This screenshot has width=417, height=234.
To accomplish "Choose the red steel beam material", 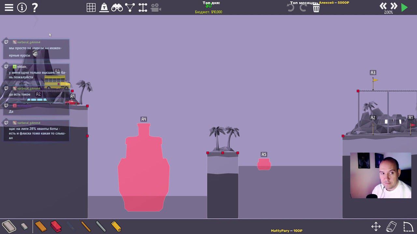I will point(56,226).
